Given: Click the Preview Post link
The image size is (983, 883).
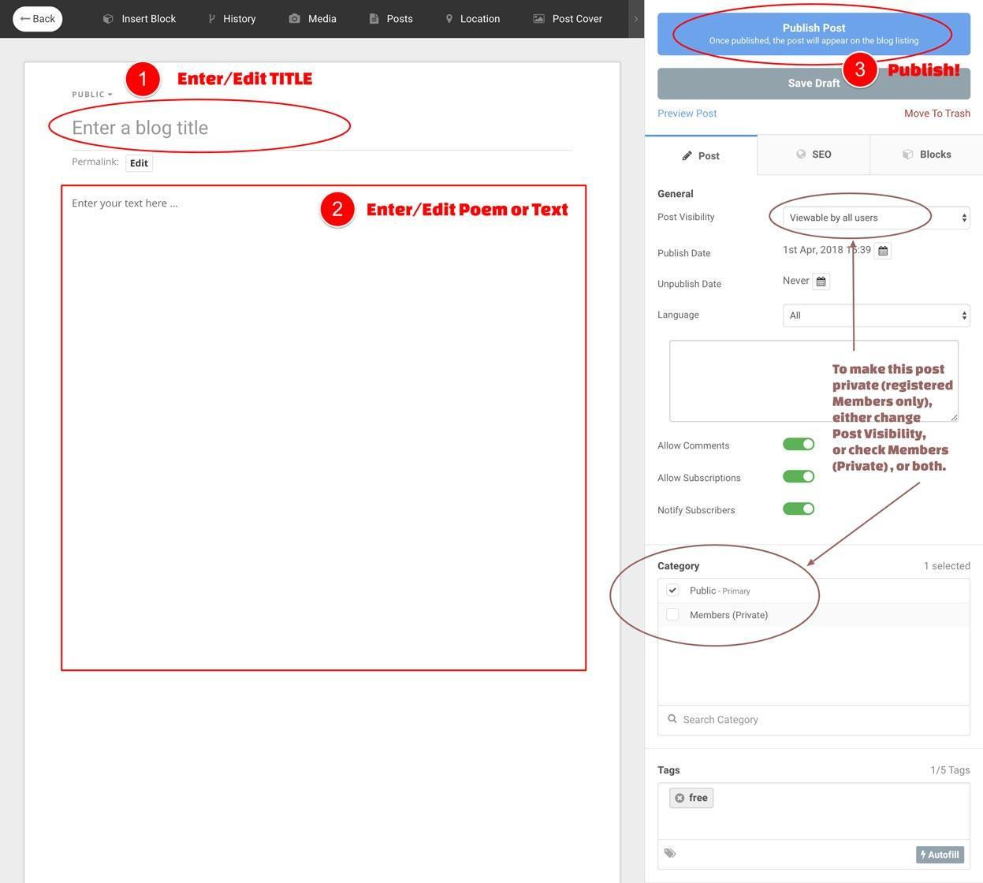Looking at the screenshot, I should pyautogui.click(x=687, y=114).
